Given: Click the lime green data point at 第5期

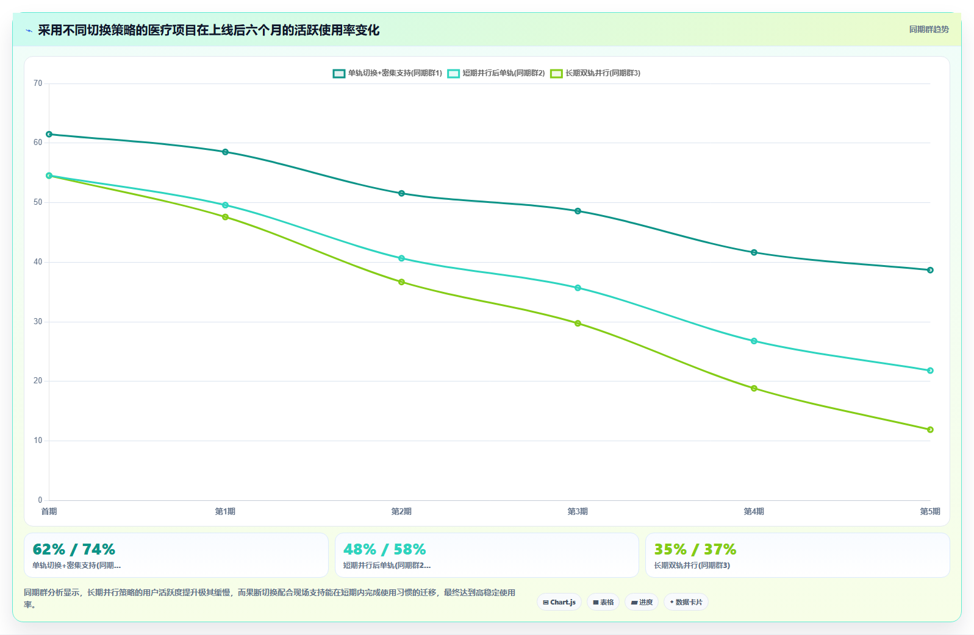Looking at the screenshot, I should (x=930, y=430).
